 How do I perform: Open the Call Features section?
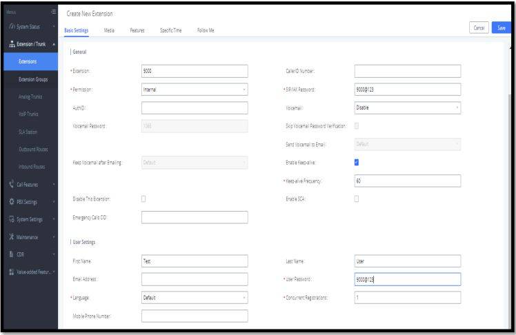coord(29,183)
